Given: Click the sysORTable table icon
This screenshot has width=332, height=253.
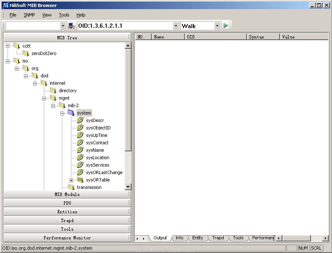Looking at the screenshot, I should pyautogui.click(x=80, y=180).
